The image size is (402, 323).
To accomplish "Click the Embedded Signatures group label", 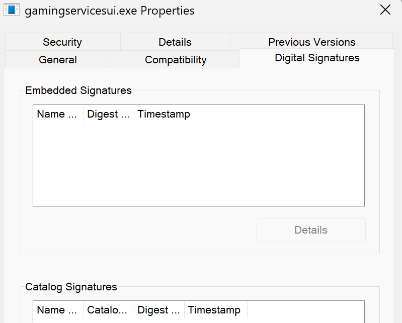I will click(78, 90).
